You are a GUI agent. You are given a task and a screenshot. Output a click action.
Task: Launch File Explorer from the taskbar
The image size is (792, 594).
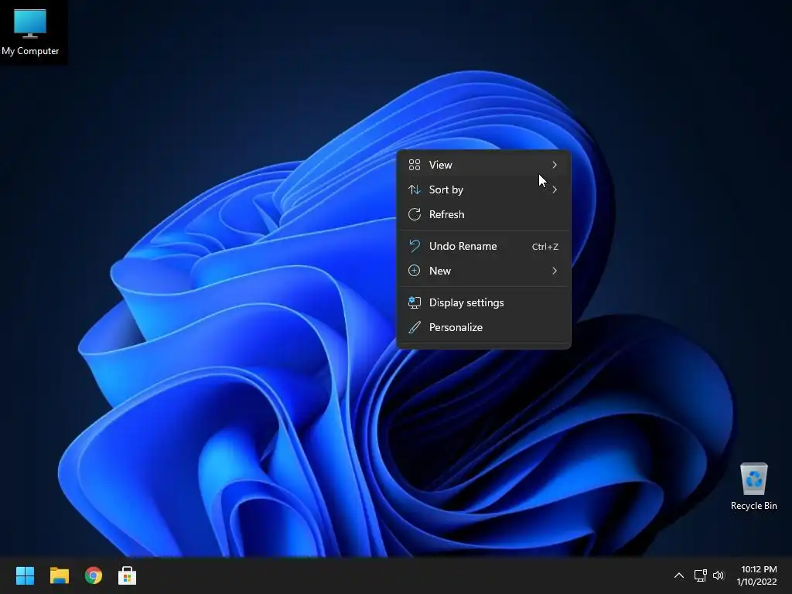[x=59, y=575]
